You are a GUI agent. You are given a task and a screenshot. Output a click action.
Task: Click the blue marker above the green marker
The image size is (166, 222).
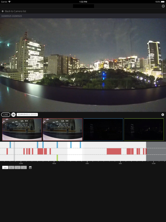57,145
